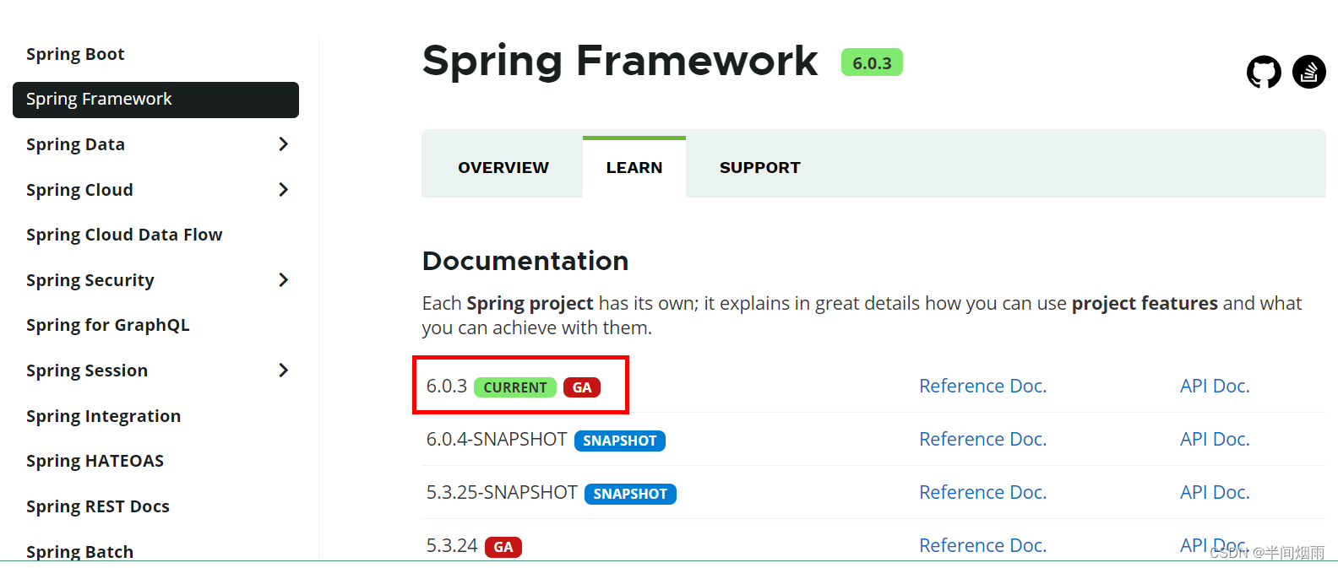The height and width of the screenshot is (568, 1338).
Task: Expand the Spring Security submenu chevron
Action: pos(284,280)
